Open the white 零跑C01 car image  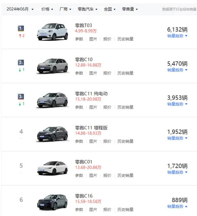(x=53, y=168)
